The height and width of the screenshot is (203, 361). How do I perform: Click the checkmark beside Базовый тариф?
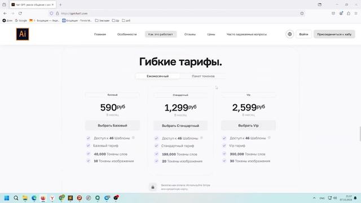pyautogui.click(x=88, y=145)
